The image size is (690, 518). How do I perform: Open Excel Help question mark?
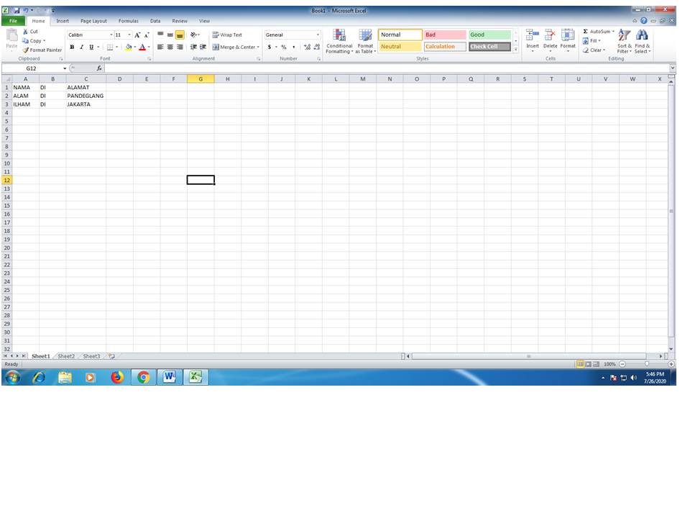644,21
